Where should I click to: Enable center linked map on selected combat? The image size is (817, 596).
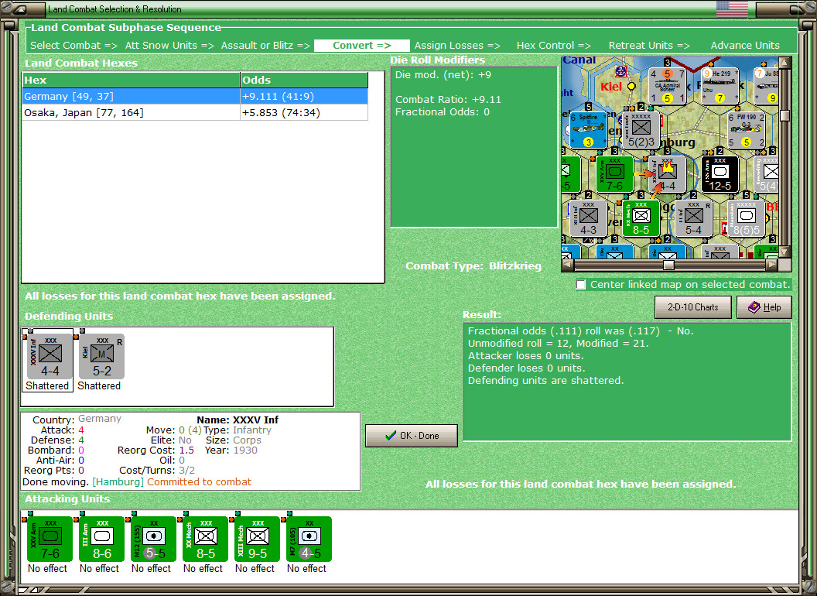point(581,285)
